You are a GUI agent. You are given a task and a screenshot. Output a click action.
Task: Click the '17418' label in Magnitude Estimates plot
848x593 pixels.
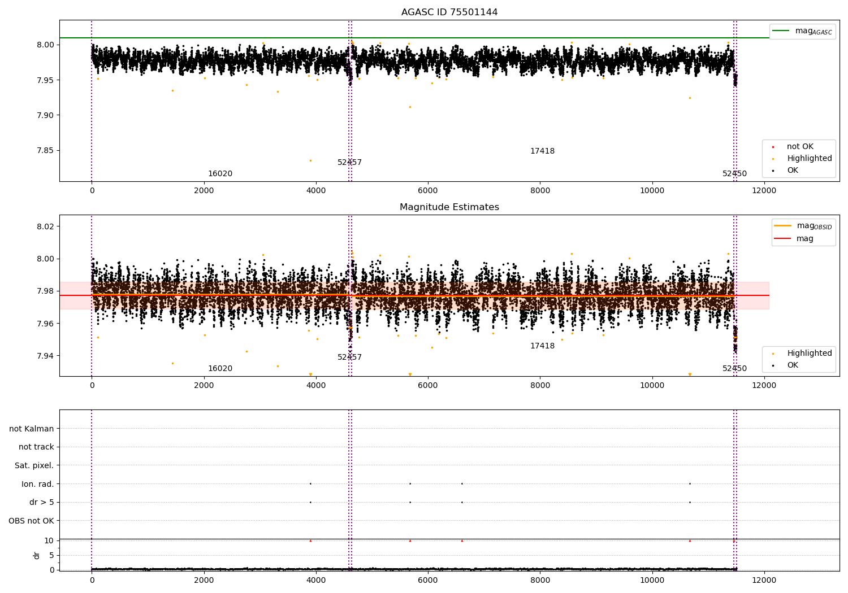coord(542,346)
